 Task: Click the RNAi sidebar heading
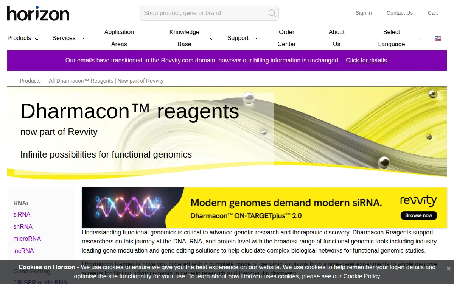21,203
